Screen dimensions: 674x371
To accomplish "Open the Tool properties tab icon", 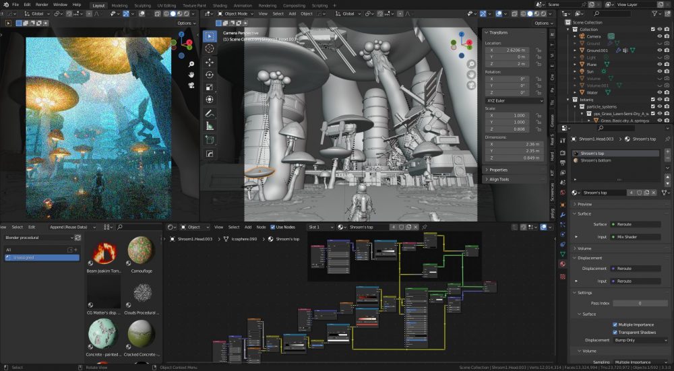I will point(563,141).
